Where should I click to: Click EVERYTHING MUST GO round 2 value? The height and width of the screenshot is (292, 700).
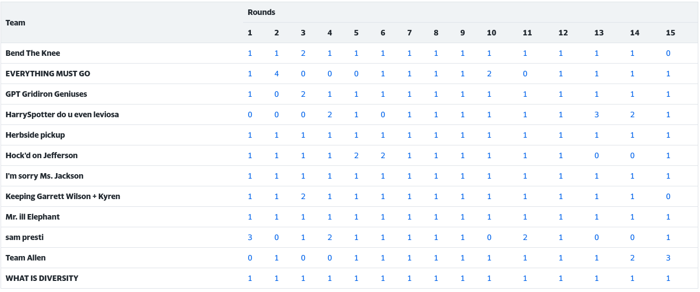point(276,74)
